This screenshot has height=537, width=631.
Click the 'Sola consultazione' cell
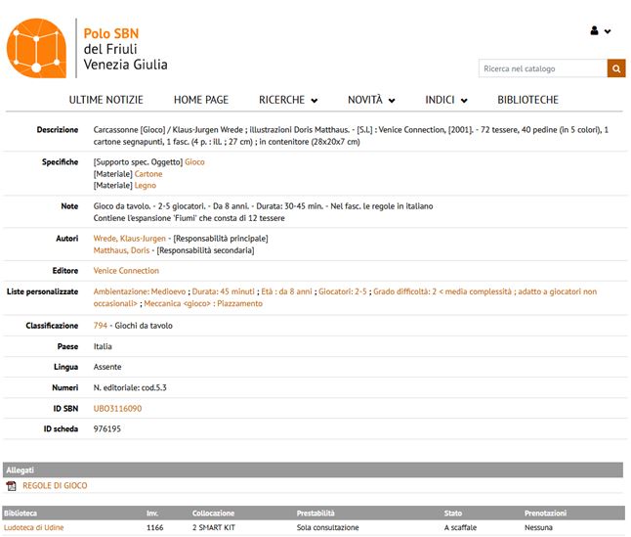click(x=327, y=528)
